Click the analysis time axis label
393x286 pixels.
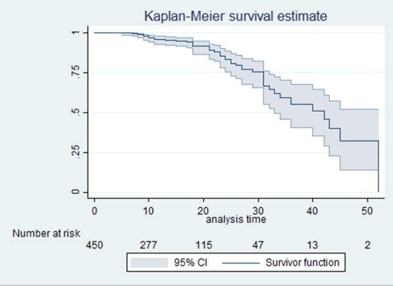pos(236,219)
